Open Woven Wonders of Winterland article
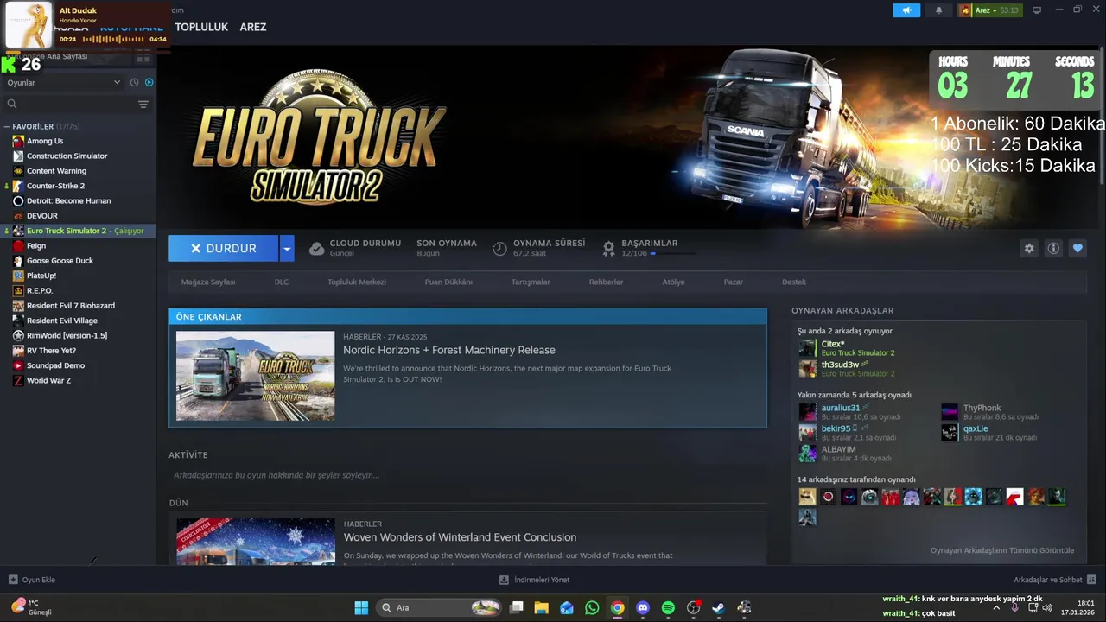The width and height of the screenshot is (1106, 622). (460, 537)
